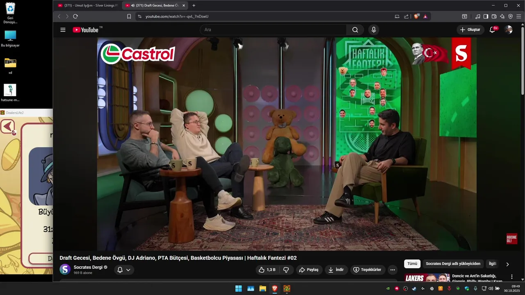Open Socrates Dergi channel name link
Image resolution: width=525 pixels, height=295 pixels.
pos(88,267)
